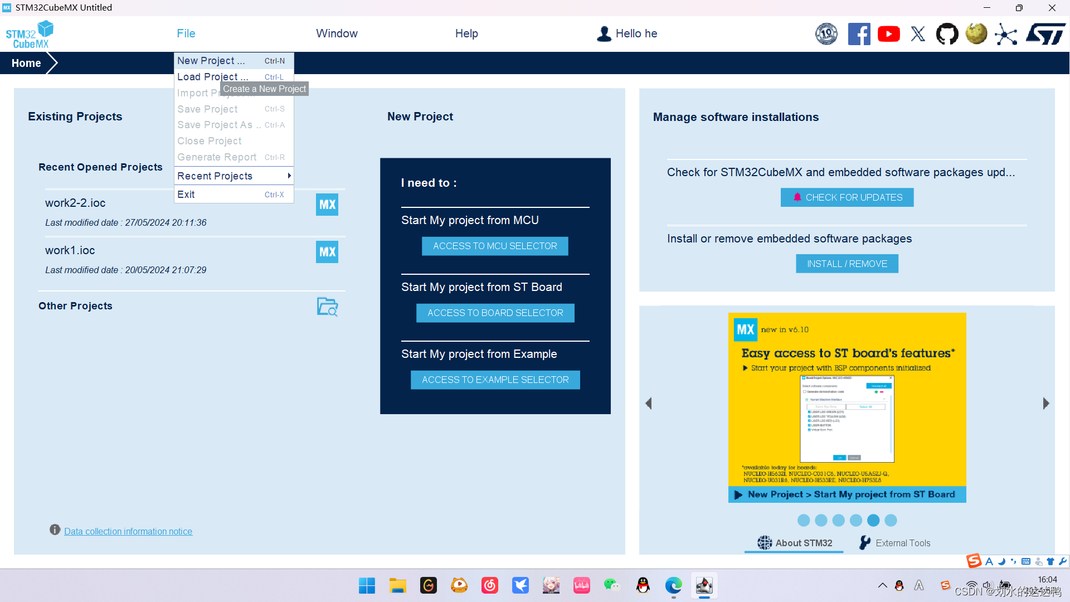Click the info icon beside data collection notice
1070x602 pixels.
tap(55, 530)
